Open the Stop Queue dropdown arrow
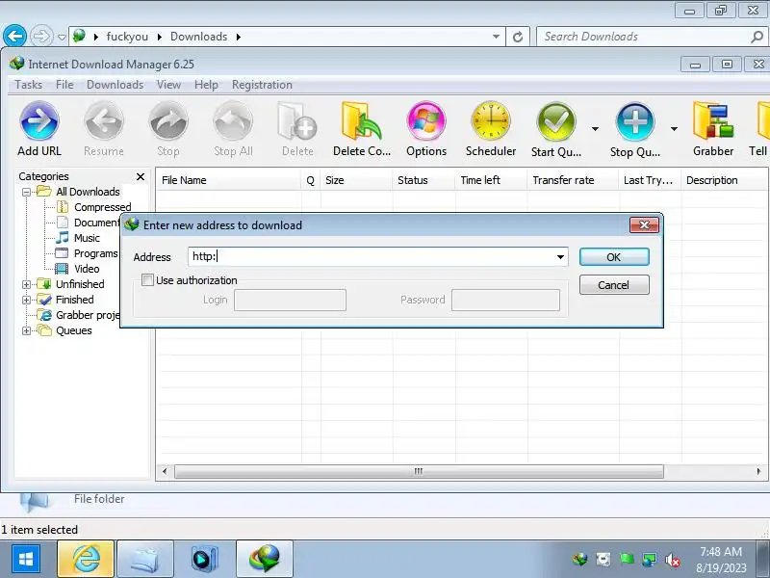 (x=675, y=129)
